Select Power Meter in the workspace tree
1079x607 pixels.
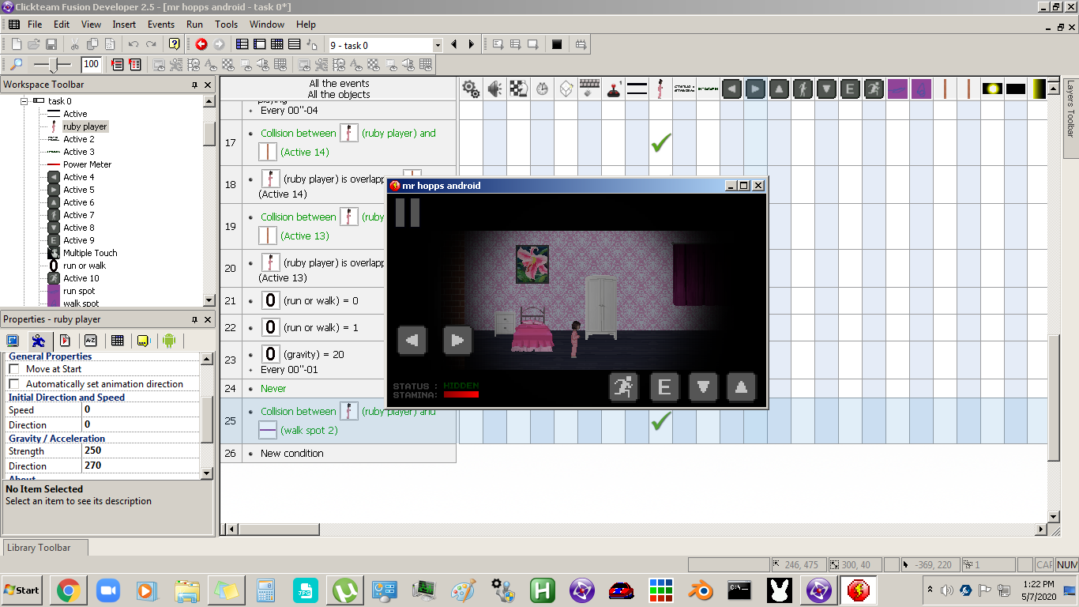(88, 164)
